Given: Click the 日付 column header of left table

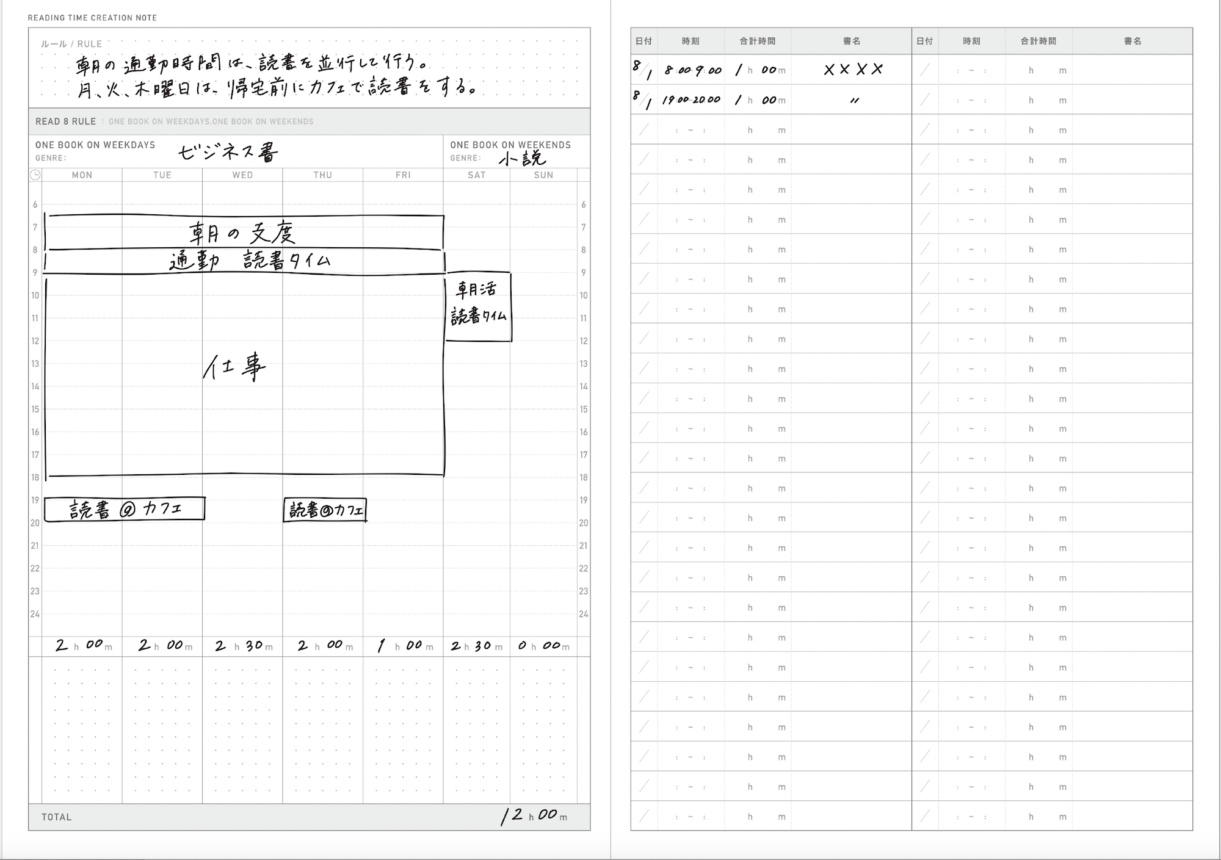Looking at the screenshot, I should tap(643, 41).
